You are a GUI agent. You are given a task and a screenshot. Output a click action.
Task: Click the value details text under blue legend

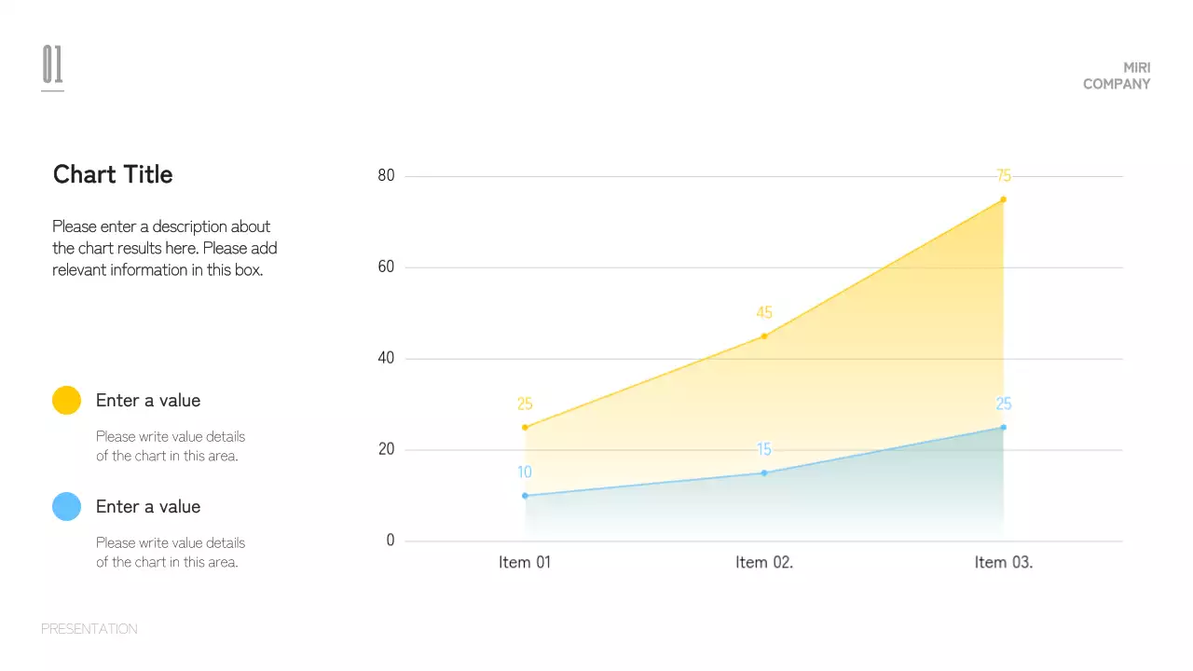pos(171,552)
